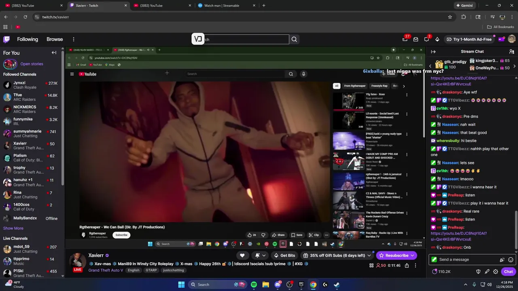The image size is (518, 291).
Task: Select the GTARP stream tag
Action: (151, 270)
